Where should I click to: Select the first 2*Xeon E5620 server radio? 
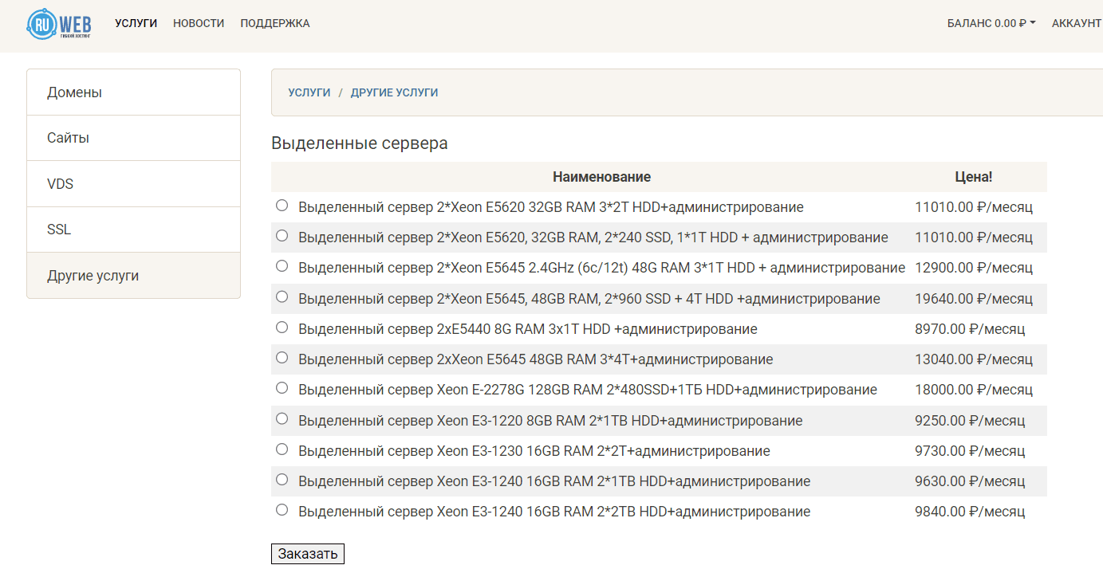(281, 205)
